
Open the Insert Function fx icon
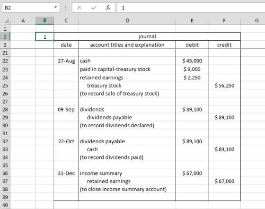pyautogui.click(x=108, y=8)
